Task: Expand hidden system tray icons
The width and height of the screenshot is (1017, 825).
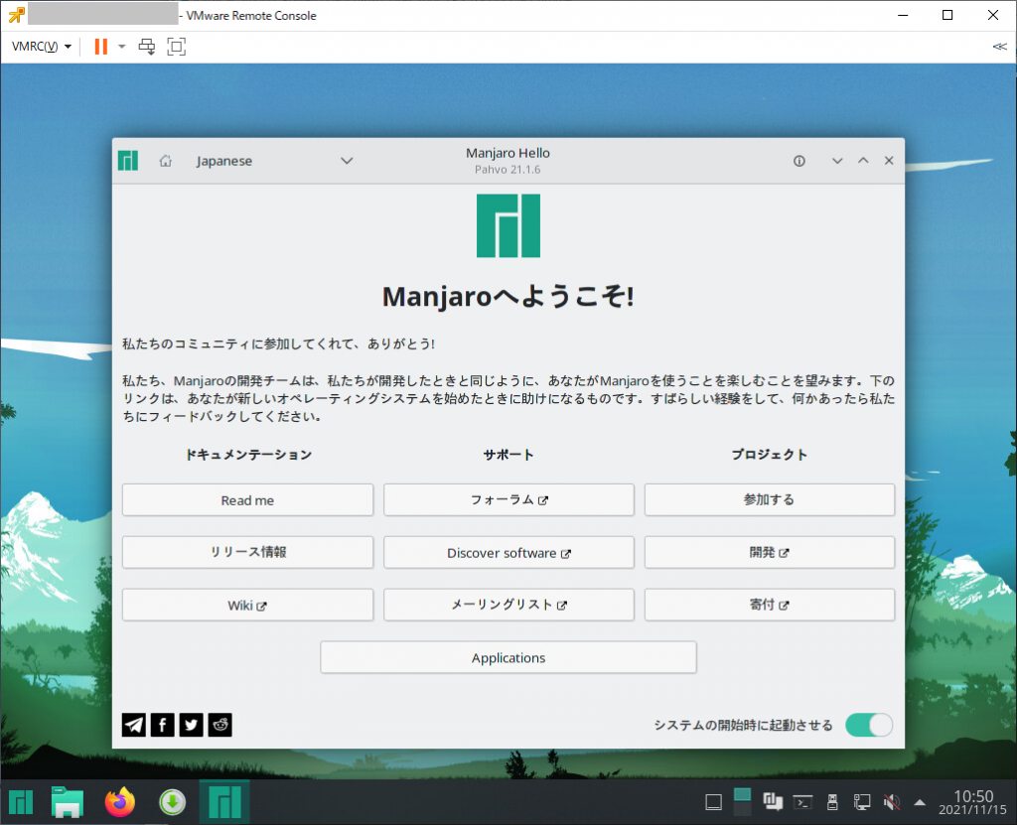Action: tap(920, 803)
